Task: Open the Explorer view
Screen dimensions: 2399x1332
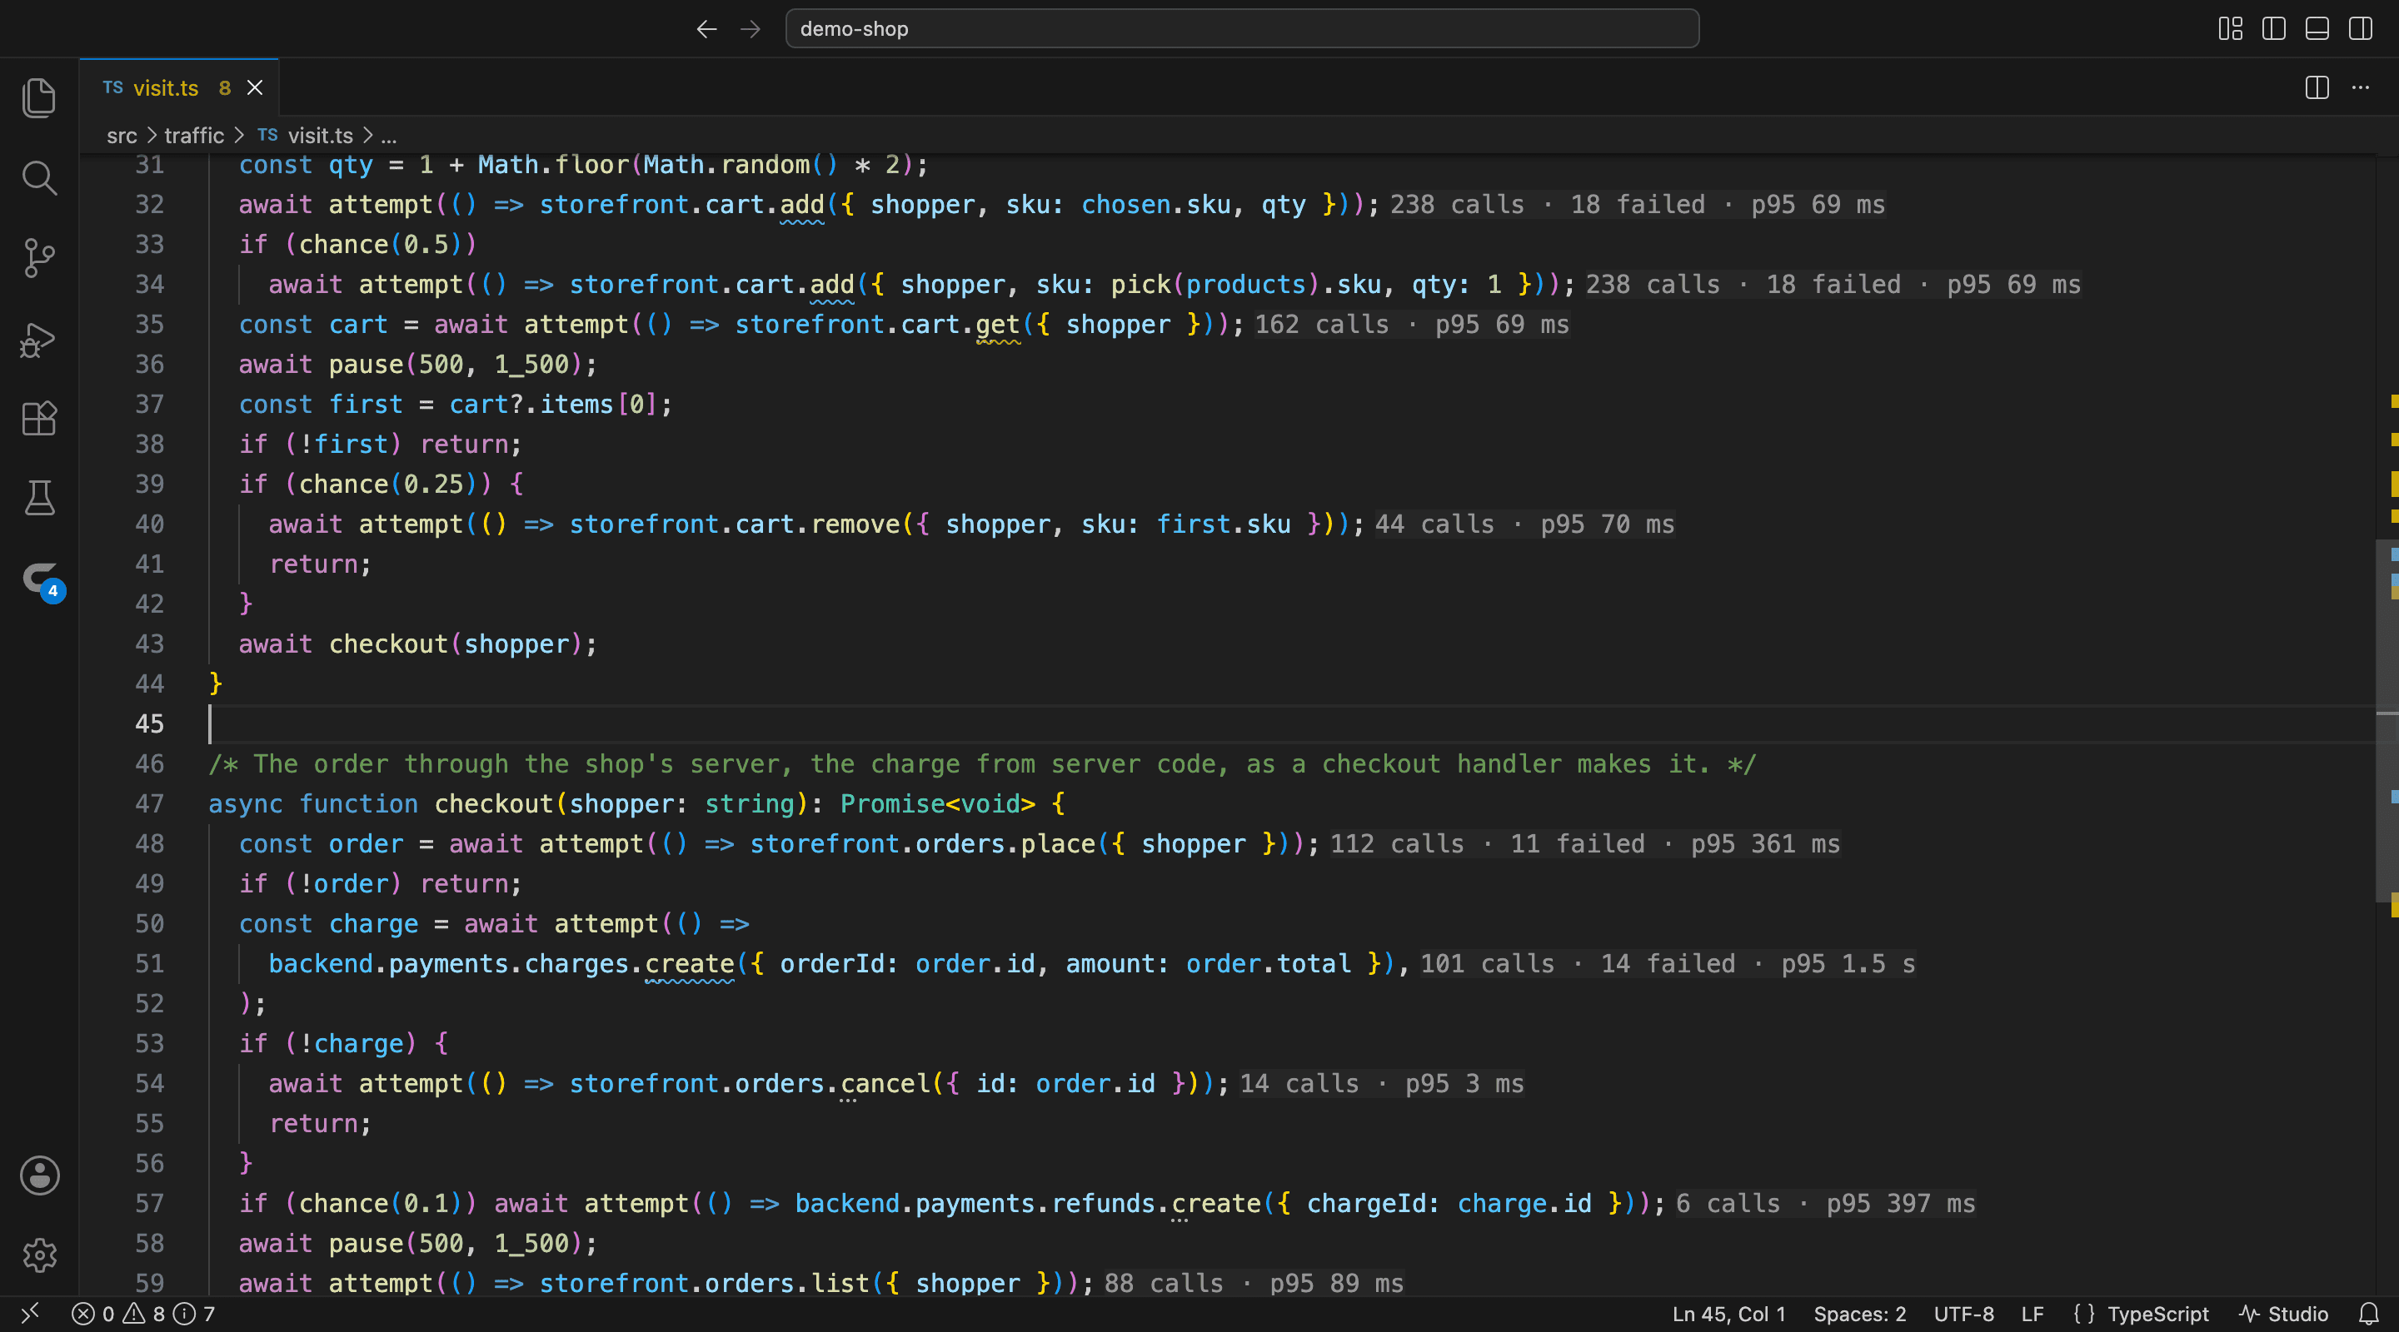Action: (39, 97)
